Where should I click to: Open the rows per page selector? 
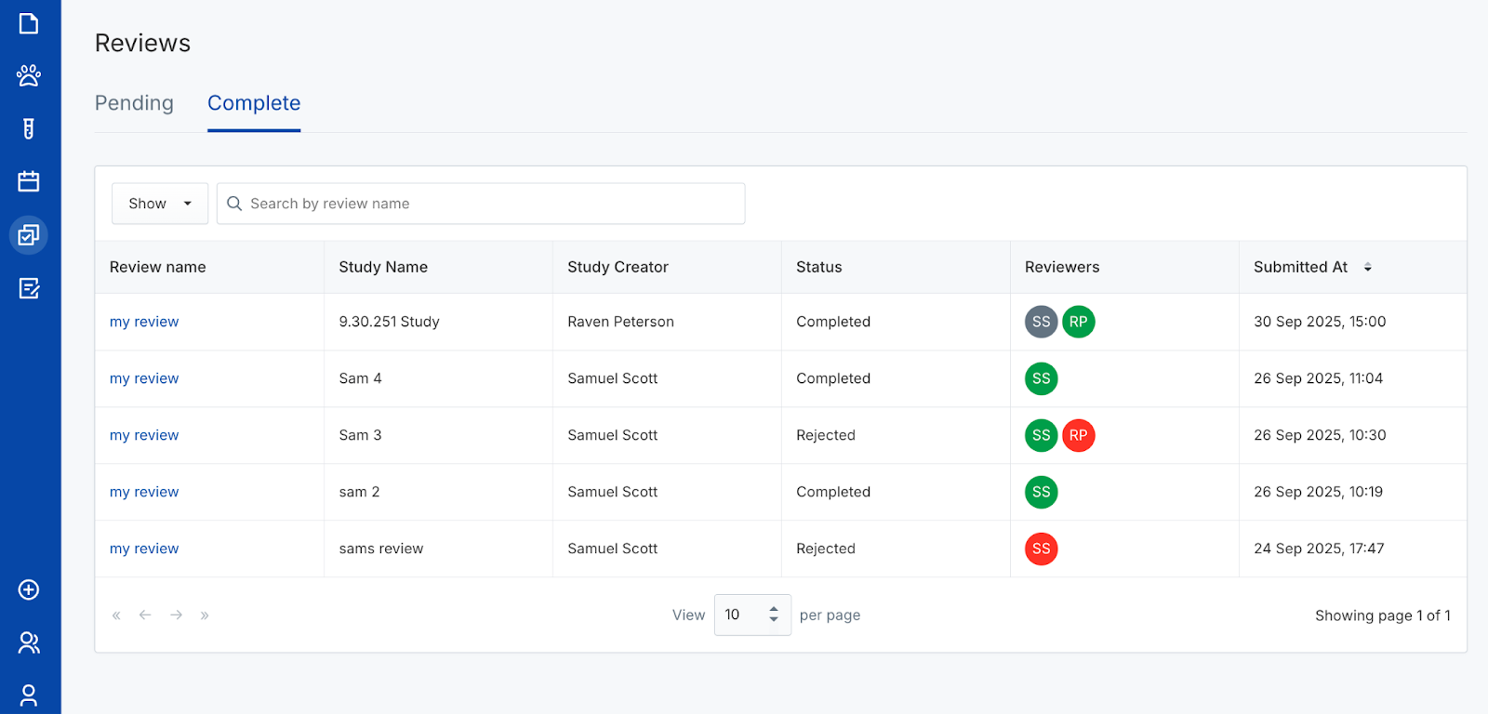click(x=751, y=615)
